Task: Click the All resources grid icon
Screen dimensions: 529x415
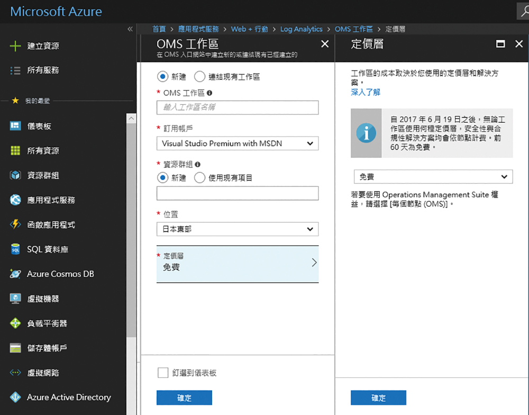Action: point(15,151)
